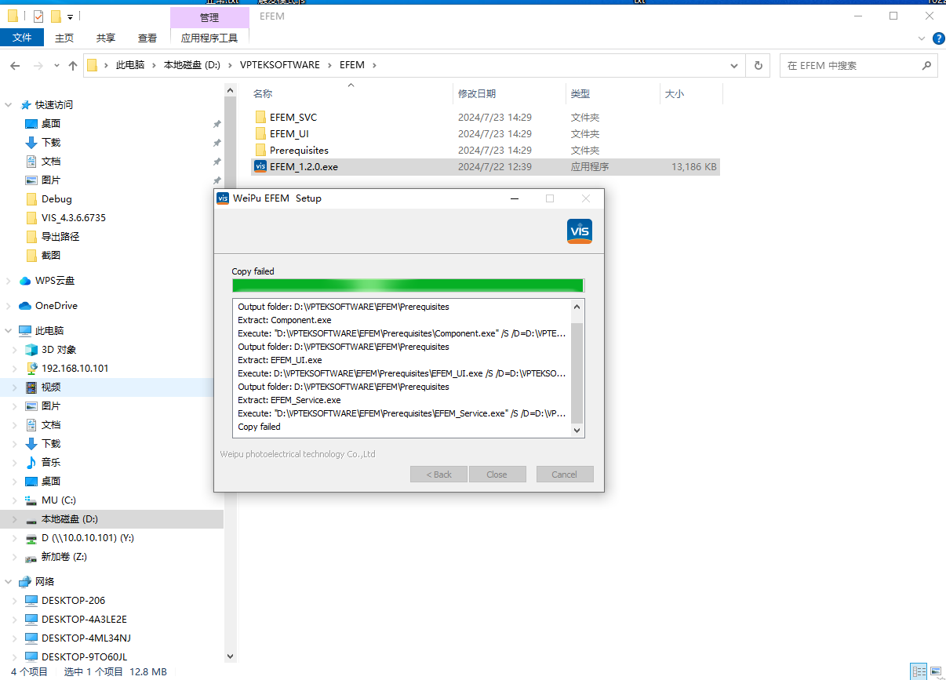Image resolution: width=946 pixels, height=680 pixels.
Task: Go back with the Back arrow
Action: (x=15, y=66)
